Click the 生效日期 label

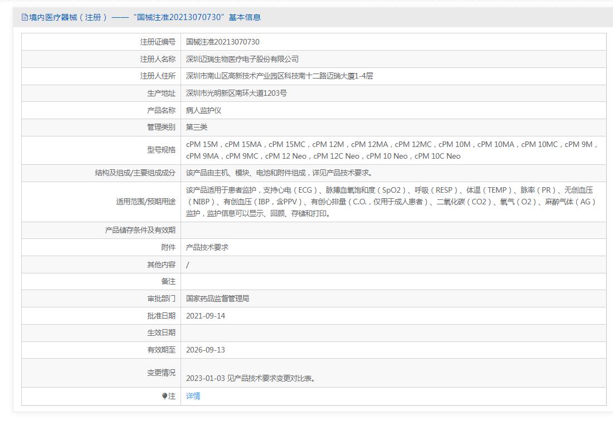click(x=162, y=332)
